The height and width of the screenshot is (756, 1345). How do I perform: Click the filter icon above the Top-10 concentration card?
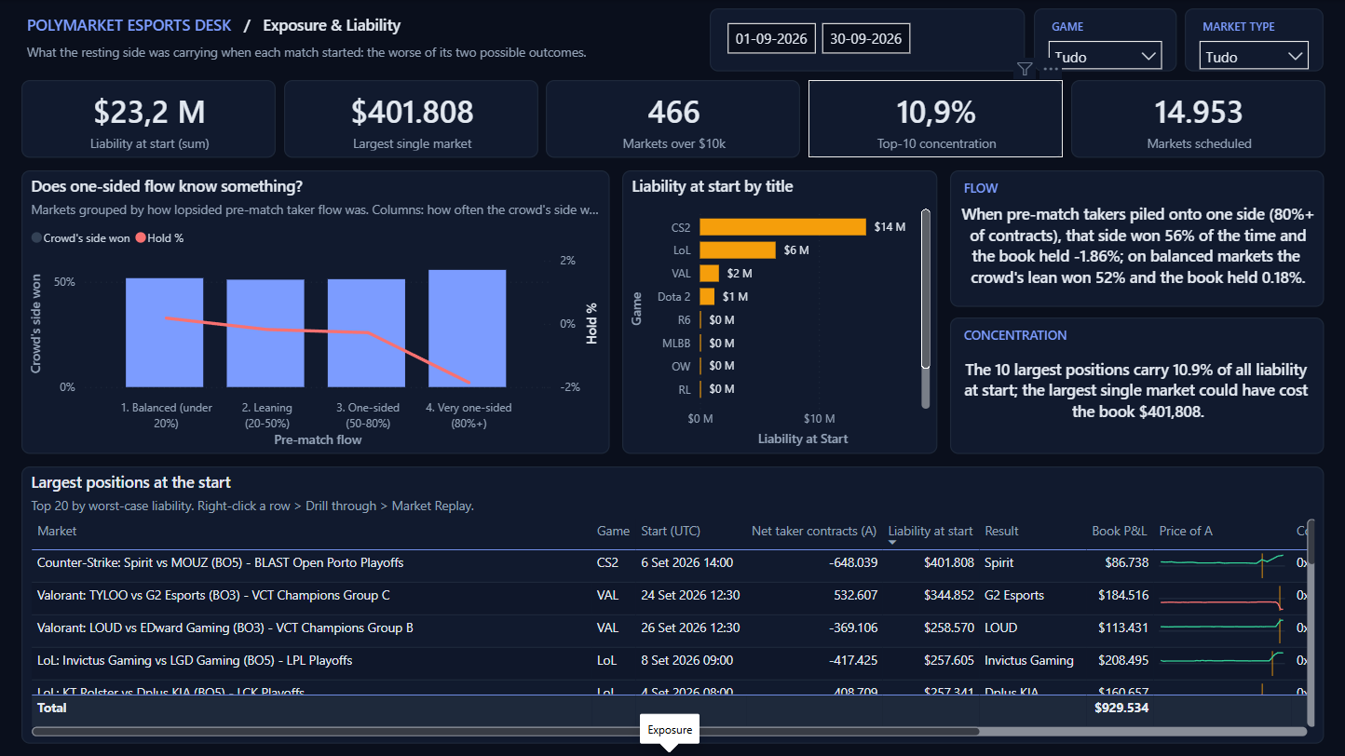point(1025,69)
